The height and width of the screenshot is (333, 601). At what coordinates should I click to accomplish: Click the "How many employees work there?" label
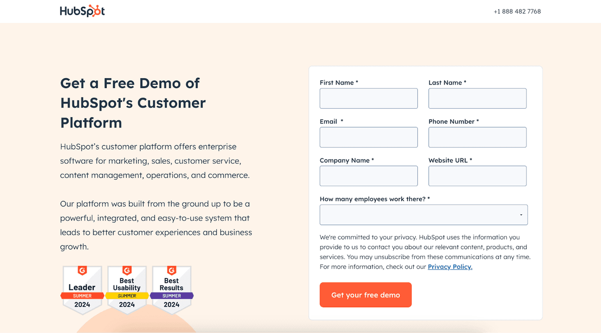(374, 199)
